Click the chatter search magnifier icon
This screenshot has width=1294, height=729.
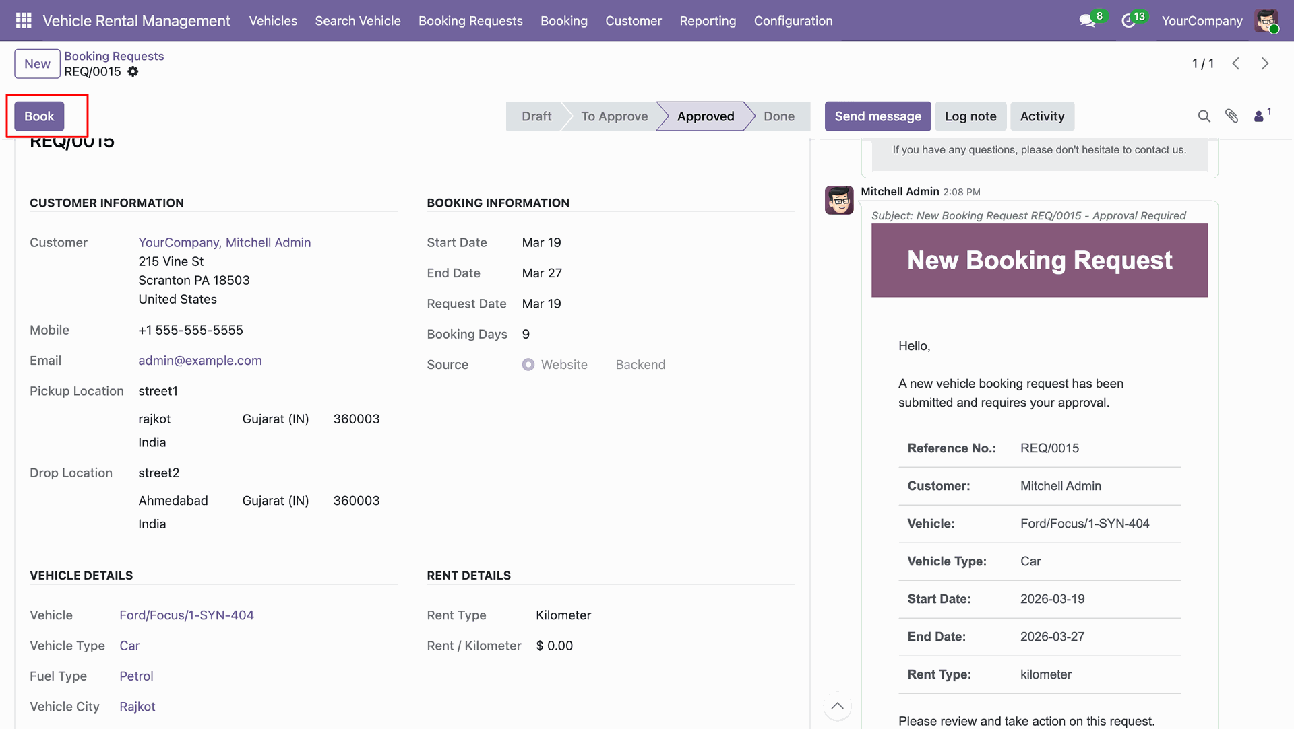pyautogui.click(x=1204, y=116)
